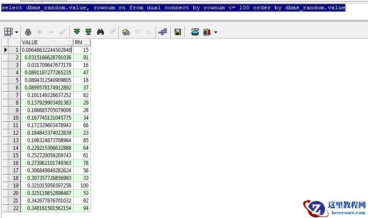This screenshot has width=368, height=218.
Task: Open the grid selection dropdown arrow
Action: tap(17, 32)
